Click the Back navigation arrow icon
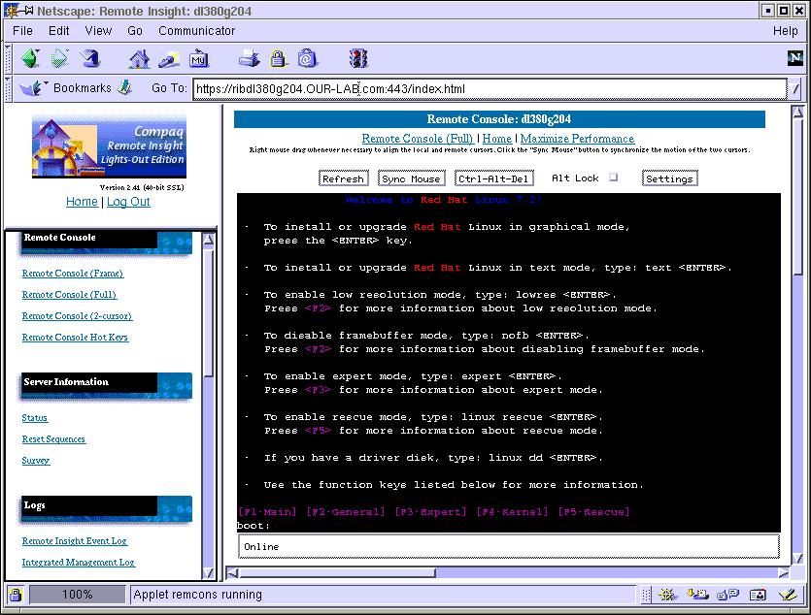The width and height of the screenshot is (811, 615). (30, 58)
